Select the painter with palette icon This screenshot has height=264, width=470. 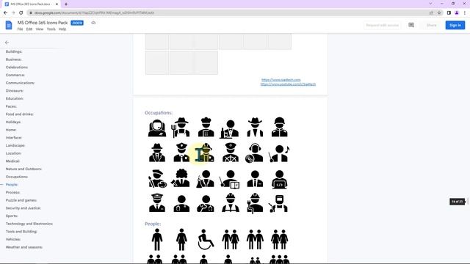[157, 179]
